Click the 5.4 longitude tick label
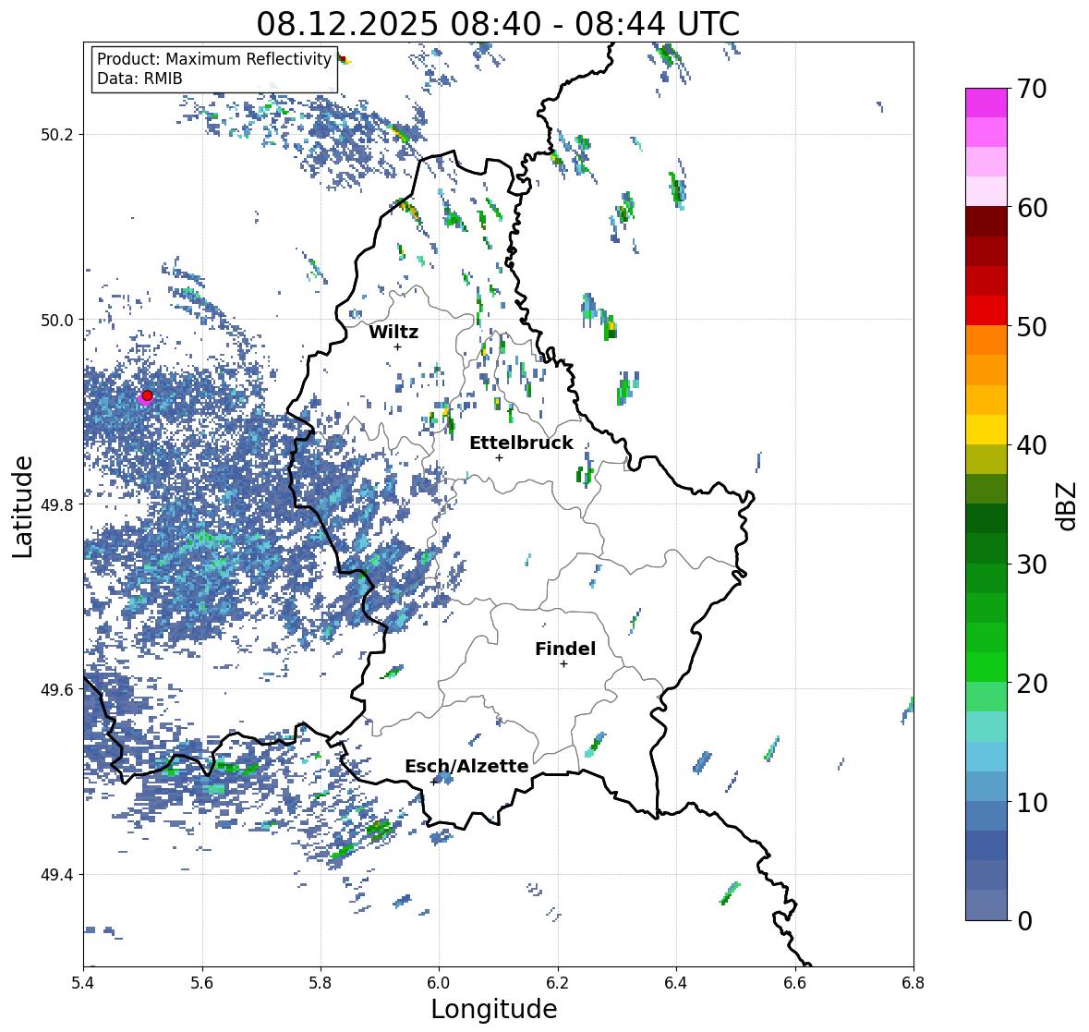The image size is (1089, 1032). coord(83,983)
